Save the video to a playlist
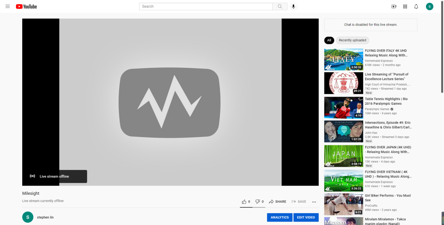This screenshot has width=444, height=225. click(299, 202)
